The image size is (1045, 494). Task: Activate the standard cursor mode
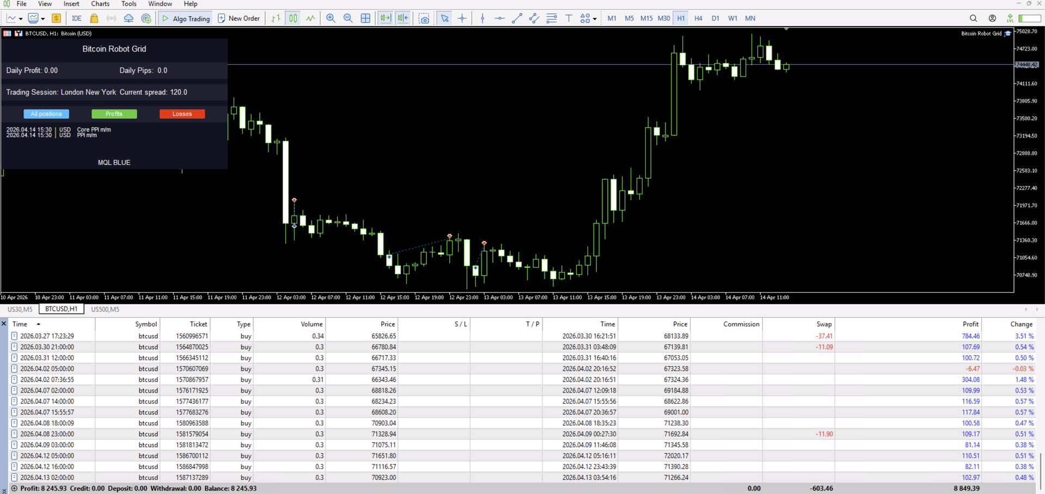point(445,18)
